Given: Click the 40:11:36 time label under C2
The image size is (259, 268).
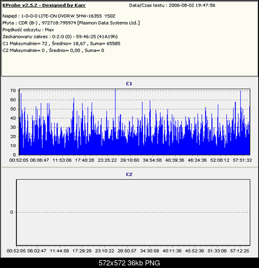Looking at the screenshot, I should (172, 251).
